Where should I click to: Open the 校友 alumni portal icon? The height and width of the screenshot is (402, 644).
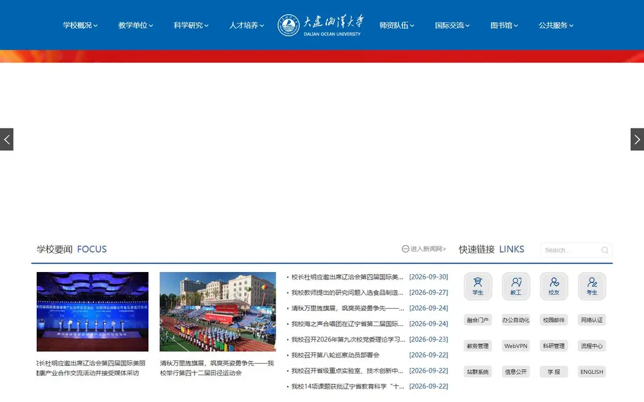[553, 286]
